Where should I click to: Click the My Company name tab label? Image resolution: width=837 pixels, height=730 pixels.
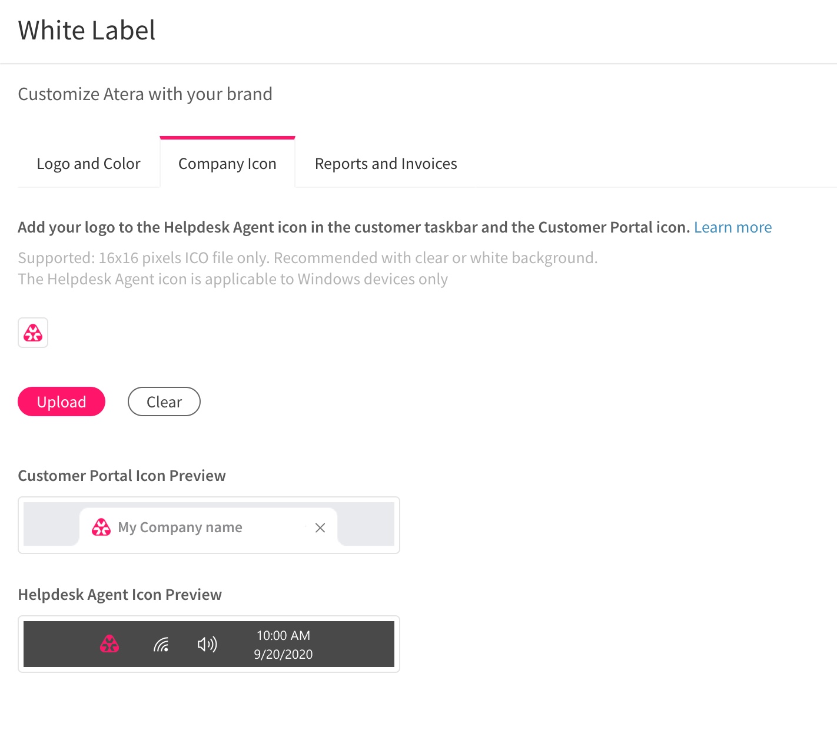(180, 527)
